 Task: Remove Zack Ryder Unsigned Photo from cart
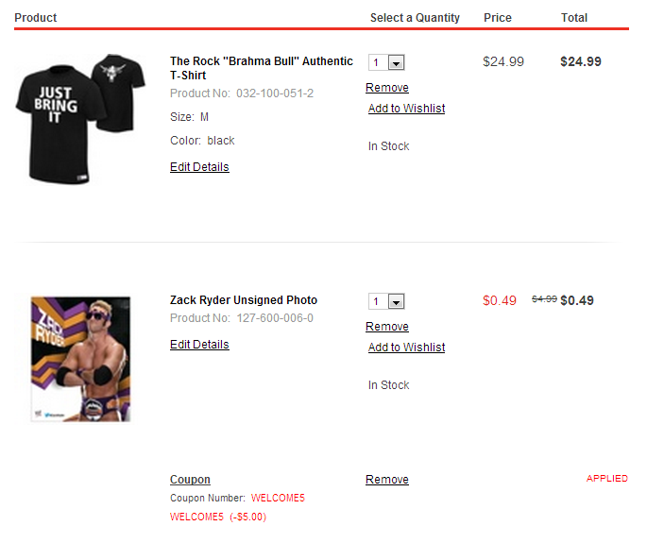[387, 327]
